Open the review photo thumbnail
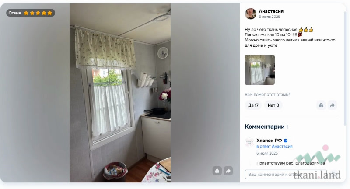The width and height of the screenshot is (350, 189). pyautogui.click(x=259, y=70)
